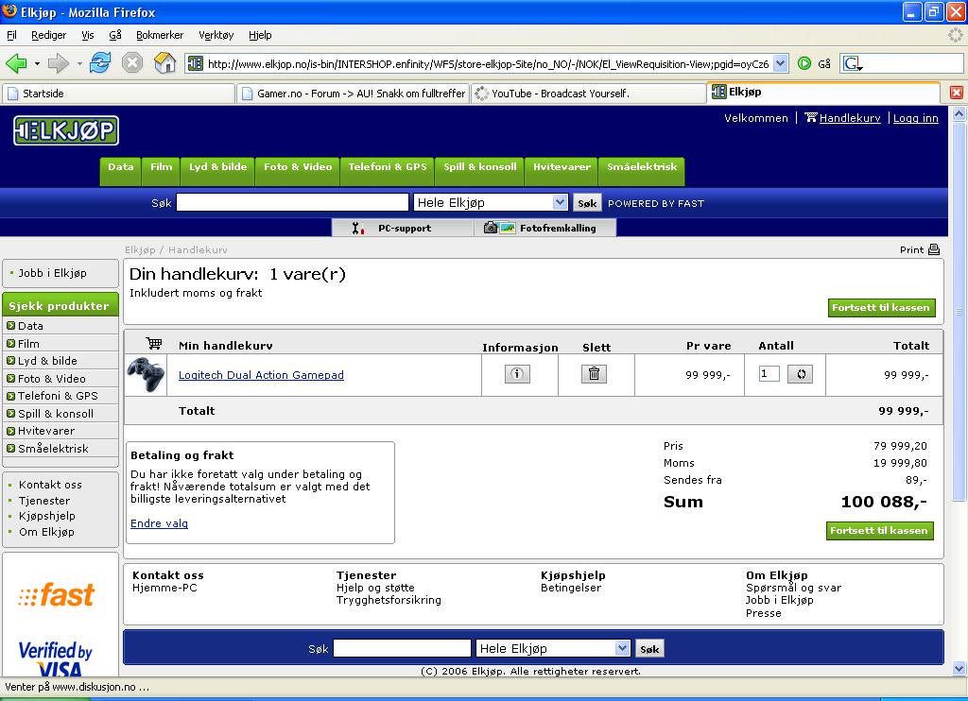Click Jobb i Elkjøp in the sidebar

tap(53, 273)
